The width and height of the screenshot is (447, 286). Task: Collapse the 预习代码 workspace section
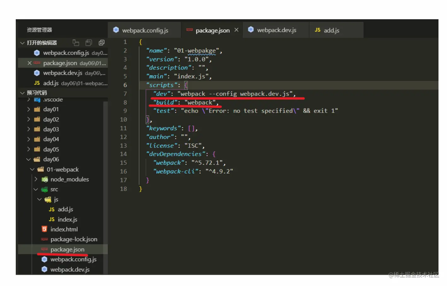tap(22, 93)
